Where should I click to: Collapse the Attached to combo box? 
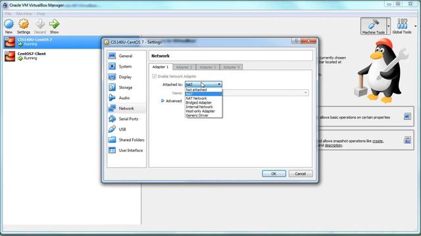203,85
